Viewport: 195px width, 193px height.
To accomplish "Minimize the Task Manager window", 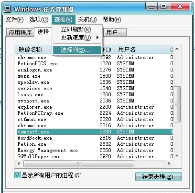I will pos(152,7).
